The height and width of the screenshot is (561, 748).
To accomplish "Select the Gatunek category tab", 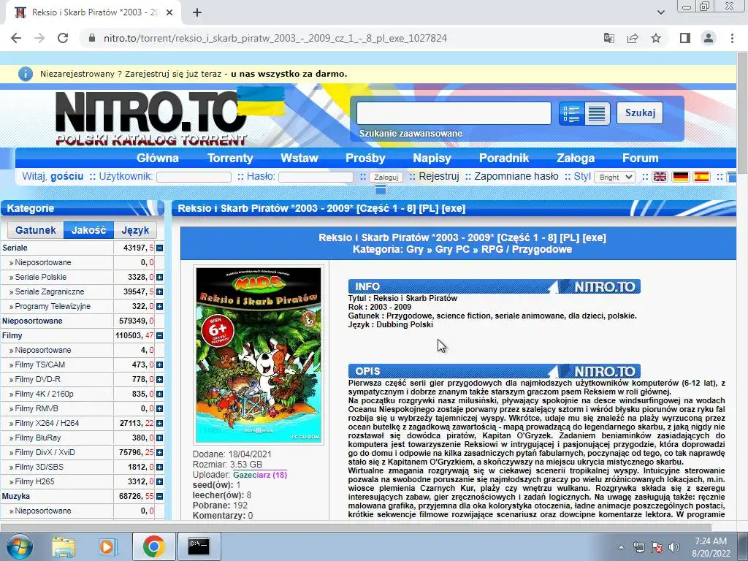I will [35, 230].
